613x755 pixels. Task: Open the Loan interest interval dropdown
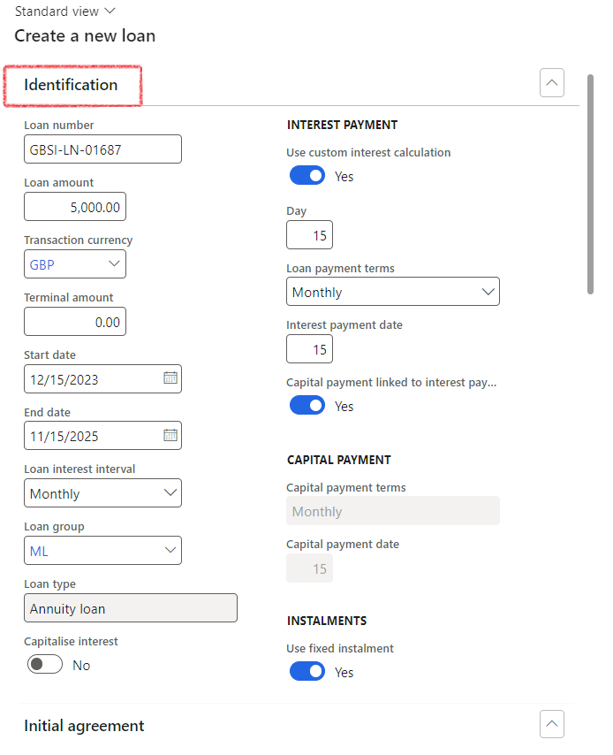(x=170, y=493)
